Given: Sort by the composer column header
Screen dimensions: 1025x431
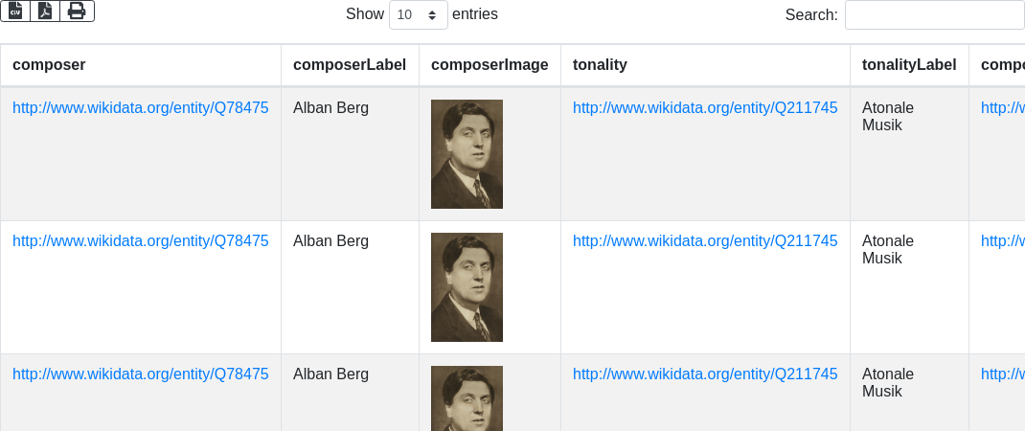Looking at the screenshot, I should tap(49, 65).
